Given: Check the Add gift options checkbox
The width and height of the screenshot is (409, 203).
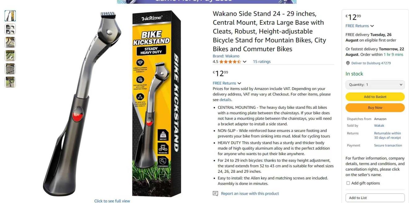Looking at the screenshot, I should 348,183.
